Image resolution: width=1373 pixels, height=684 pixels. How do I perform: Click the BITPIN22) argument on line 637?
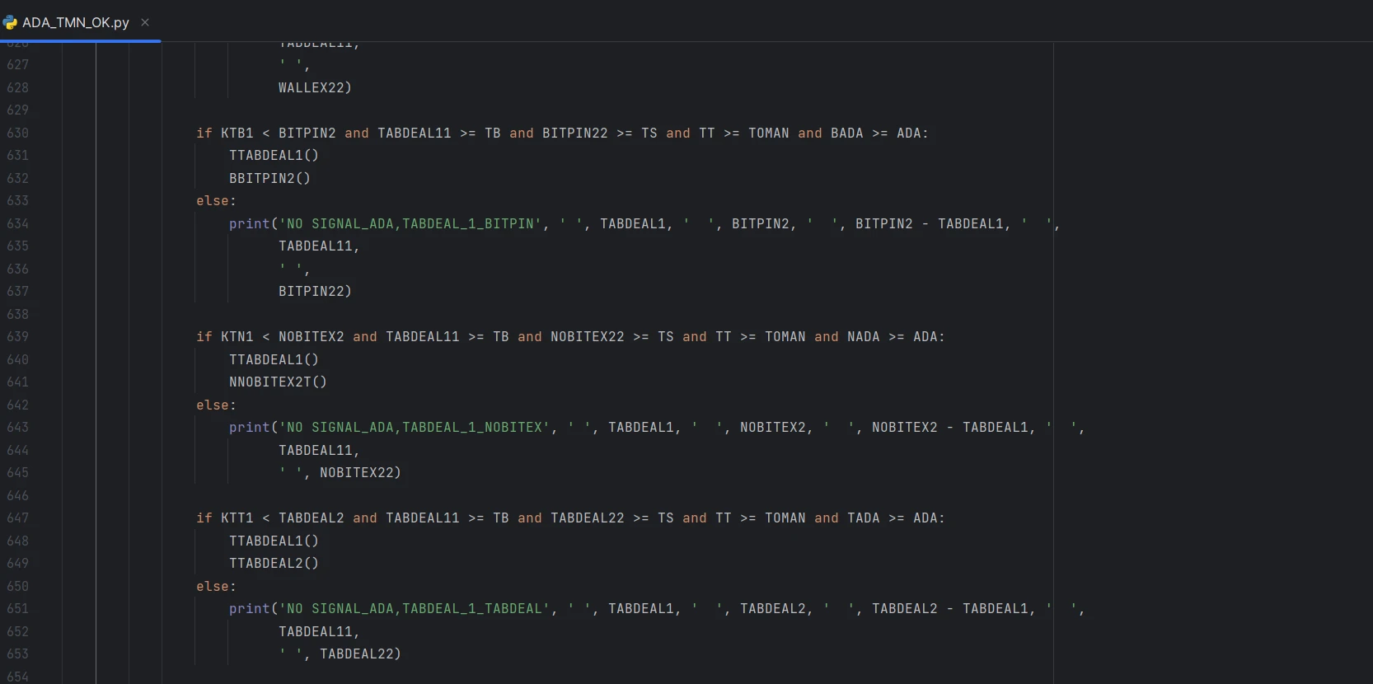click(x=315, y=291)
